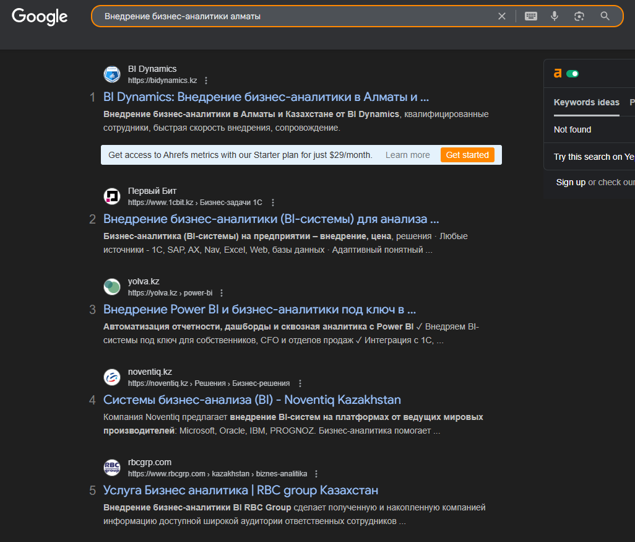This screenshot has height=542, width=635.
Task: Open more options for bidynamics.kz result
Action: (206, 81)
